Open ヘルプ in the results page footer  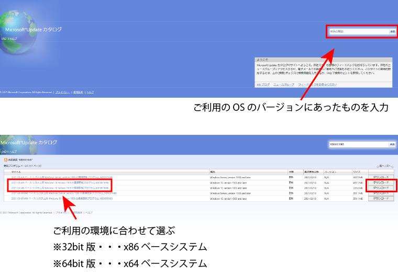pos(89,213)
